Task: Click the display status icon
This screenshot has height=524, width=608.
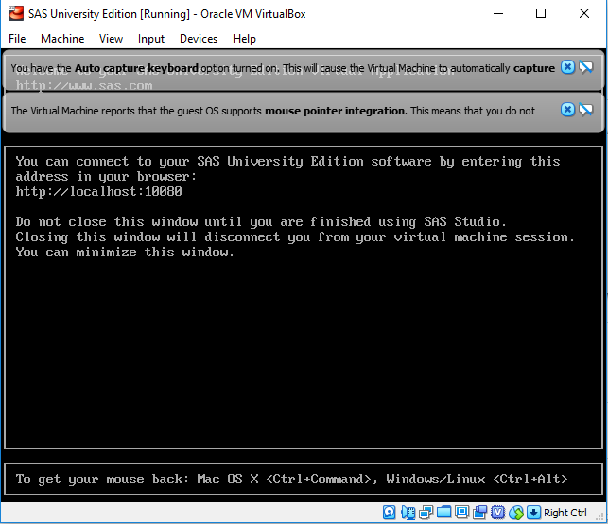Action: click(x=461, y=513)
